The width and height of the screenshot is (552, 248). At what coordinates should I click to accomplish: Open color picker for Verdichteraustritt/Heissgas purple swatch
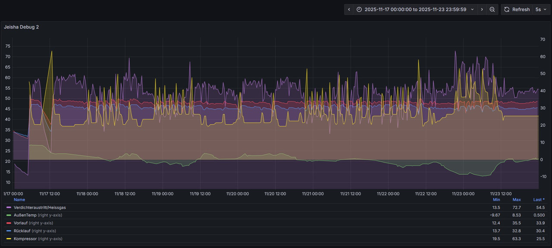(x=9, y=207)
